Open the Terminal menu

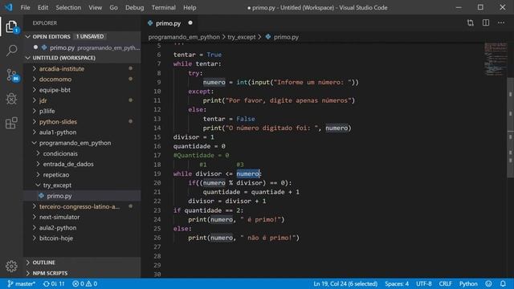click(x=163, y=7)
